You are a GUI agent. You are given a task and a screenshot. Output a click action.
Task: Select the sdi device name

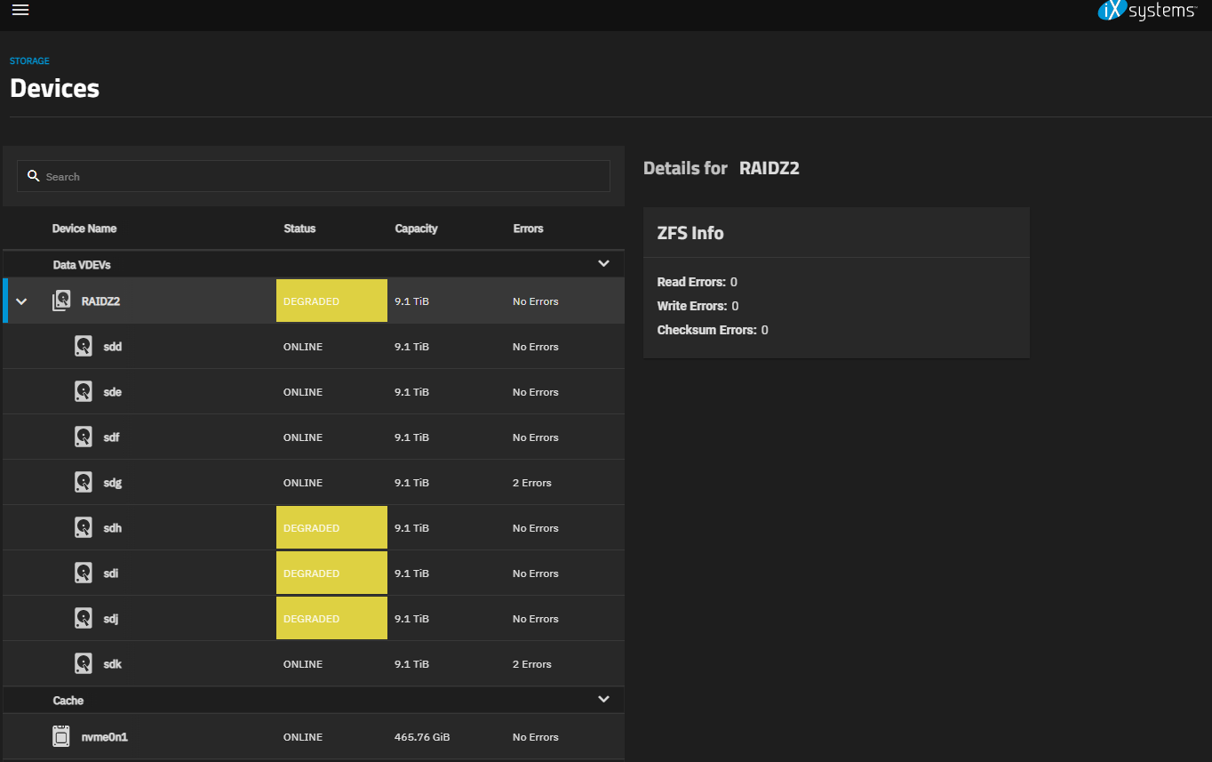point(111,574)
